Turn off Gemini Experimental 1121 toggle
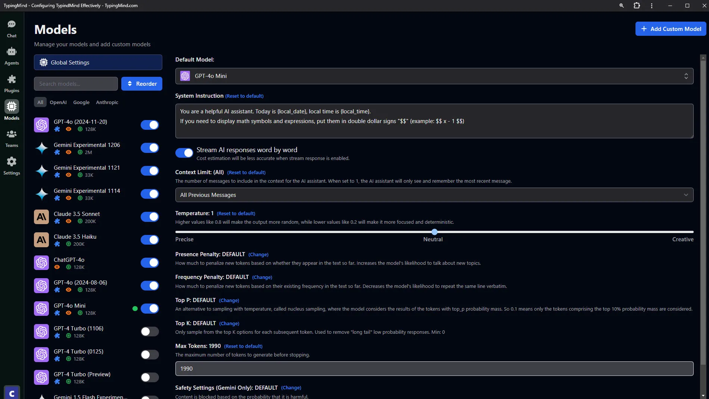The image size is (709, 399). (x=150, y=171)
